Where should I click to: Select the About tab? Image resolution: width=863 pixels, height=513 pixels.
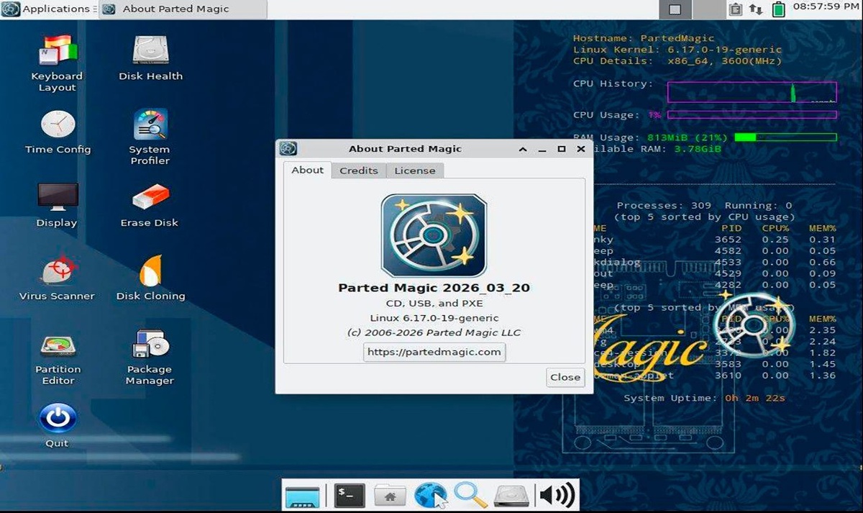[x=307, y=171]
